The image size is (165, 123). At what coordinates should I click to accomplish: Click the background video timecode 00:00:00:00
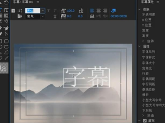tap(119, 16)
